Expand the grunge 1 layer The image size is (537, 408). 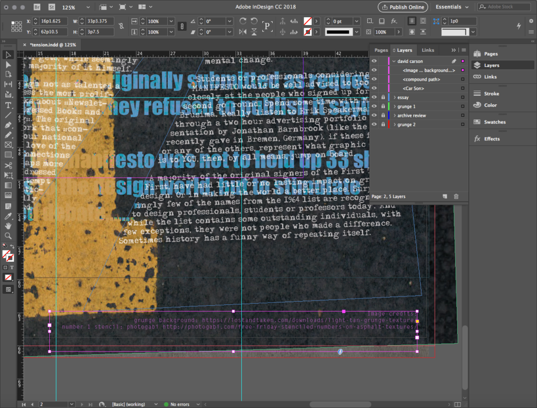tap(394, 106)
